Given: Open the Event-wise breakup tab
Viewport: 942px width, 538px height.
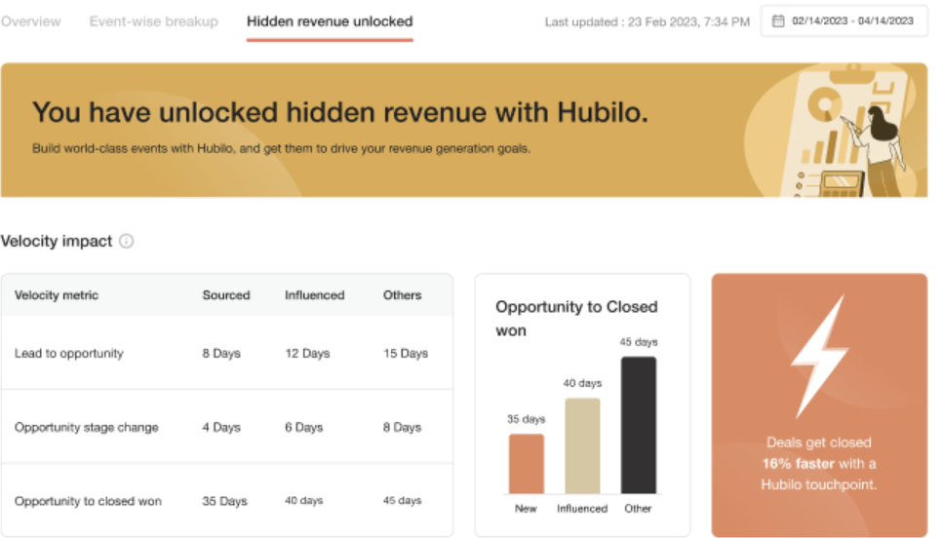Looking at the screenshot, I should click(154, 21).
